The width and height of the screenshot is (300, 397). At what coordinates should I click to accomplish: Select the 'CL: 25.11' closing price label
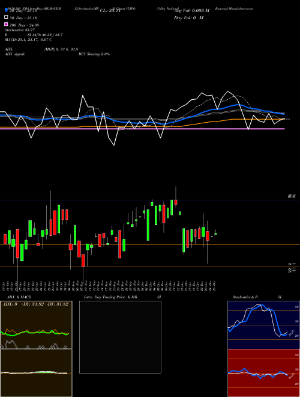[110, 11]
